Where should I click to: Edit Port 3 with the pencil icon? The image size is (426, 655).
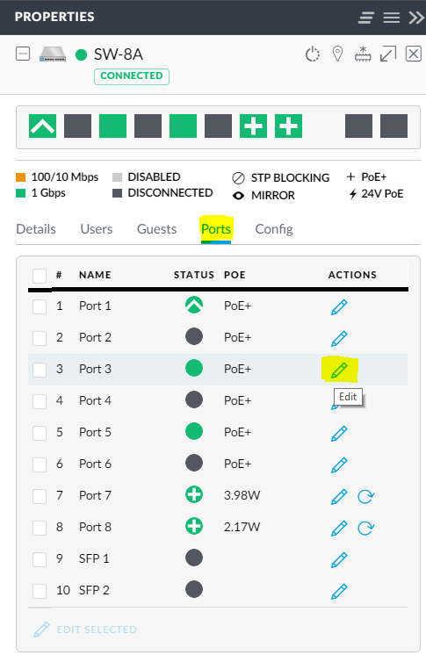click(339, 370)
